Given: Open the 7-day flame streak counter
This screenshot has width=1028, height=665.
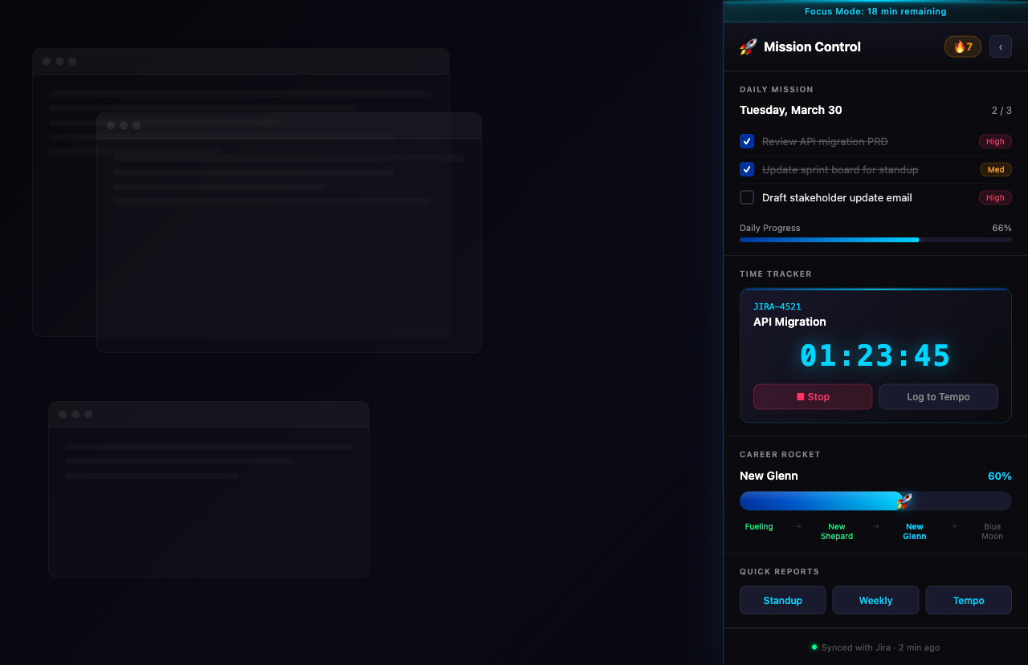Looking at the screenshot, I should (962, 47).
